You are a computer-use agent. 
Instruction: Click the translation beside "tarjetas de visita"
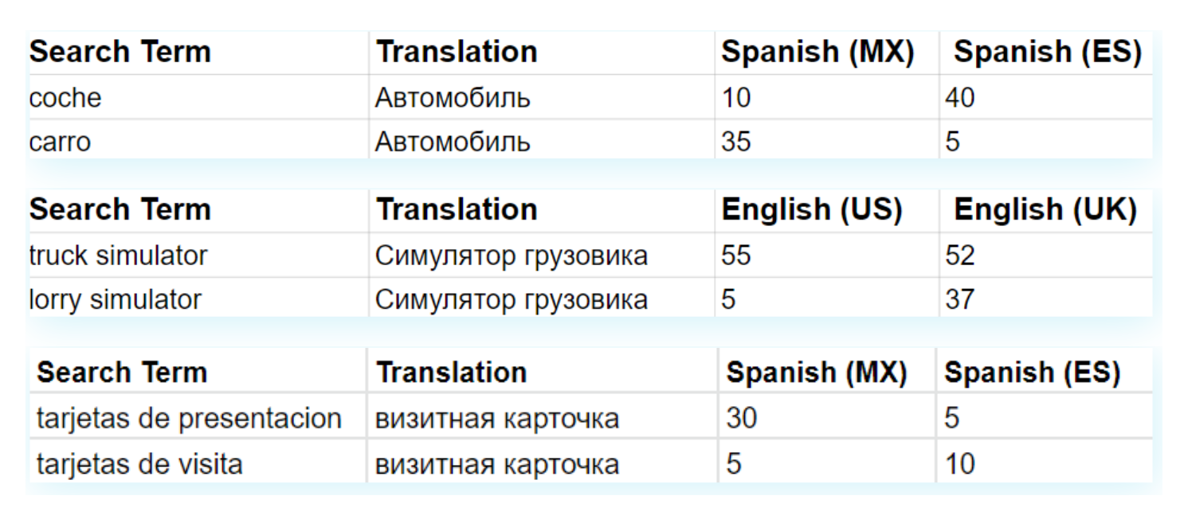pos(496,463)
